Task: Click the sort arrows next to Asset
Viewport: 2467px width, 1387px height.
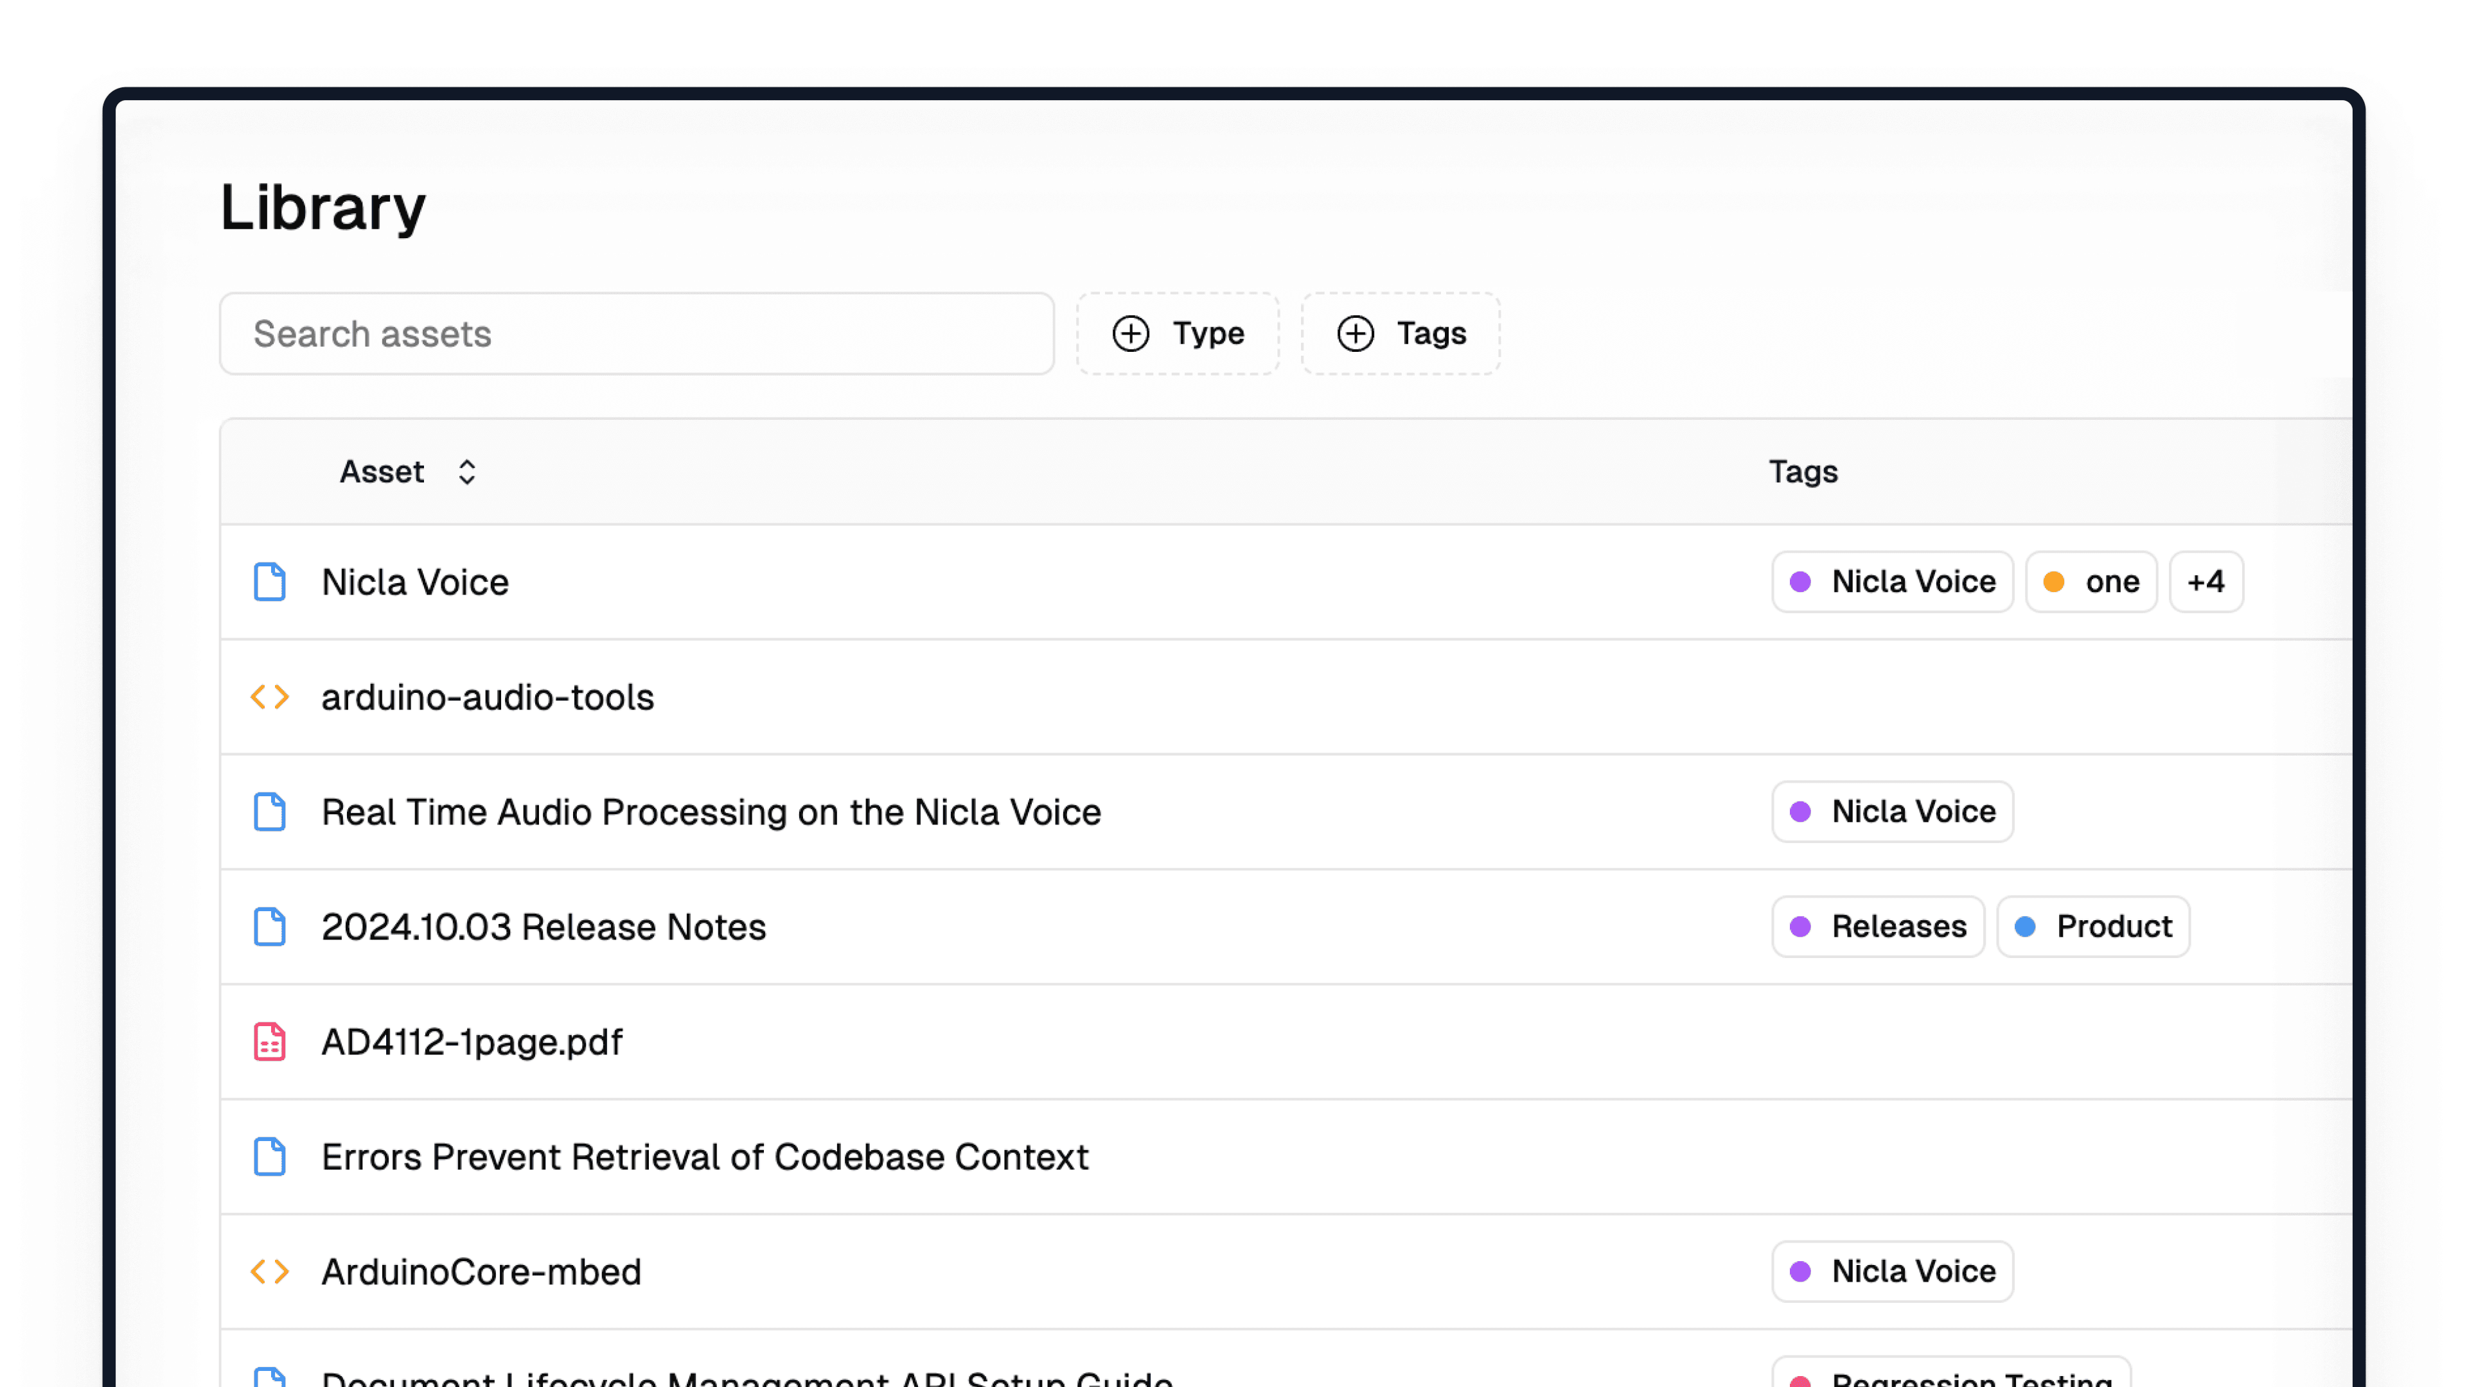Action: pos(466,472)
